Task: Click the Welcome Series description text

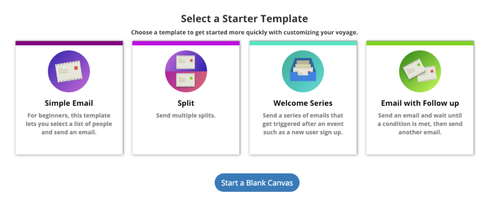Action: (x=303, y=124)
